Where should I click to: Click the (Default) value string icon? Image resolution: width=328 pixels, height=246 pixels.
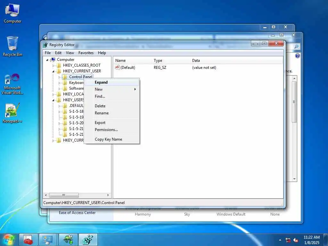117,67
